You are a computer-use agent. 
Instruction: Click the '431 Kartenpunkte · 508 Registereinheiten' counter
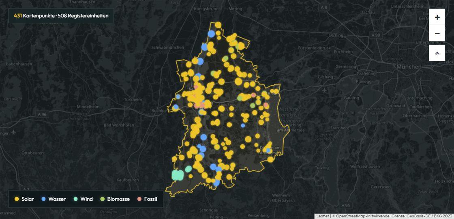click(61, 16)
